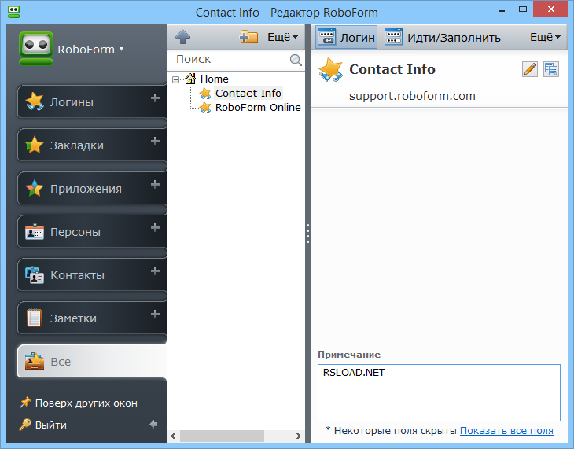Click the tree panel horizontal scrollbar thumb
This screenshot has height=449, width=574.
click(x=222, y=436)
